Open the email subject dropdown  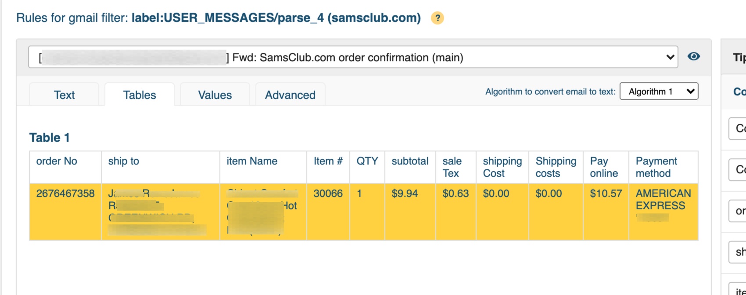tap(353, 57)
